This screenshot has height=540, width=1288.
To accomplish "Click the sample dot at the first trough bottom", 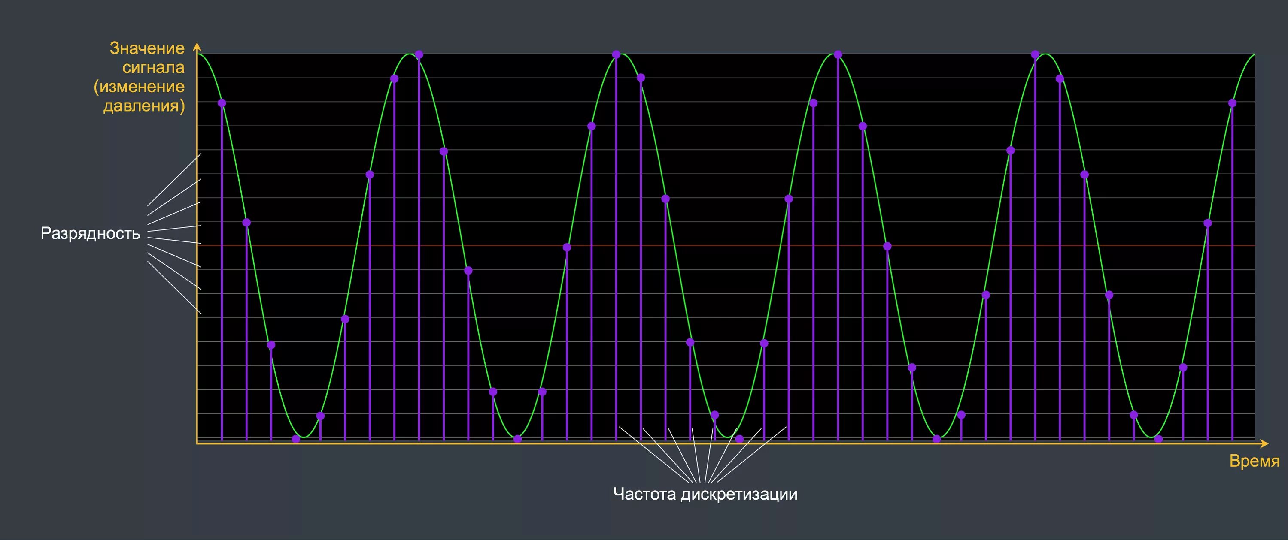I will point(296,439).
